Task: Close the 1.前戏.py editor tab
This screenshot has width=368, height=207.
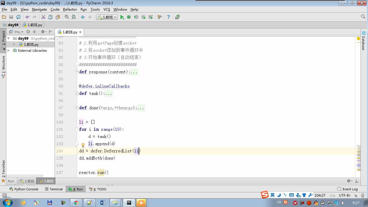Action: pyautogui.click(x=80, y=32)
